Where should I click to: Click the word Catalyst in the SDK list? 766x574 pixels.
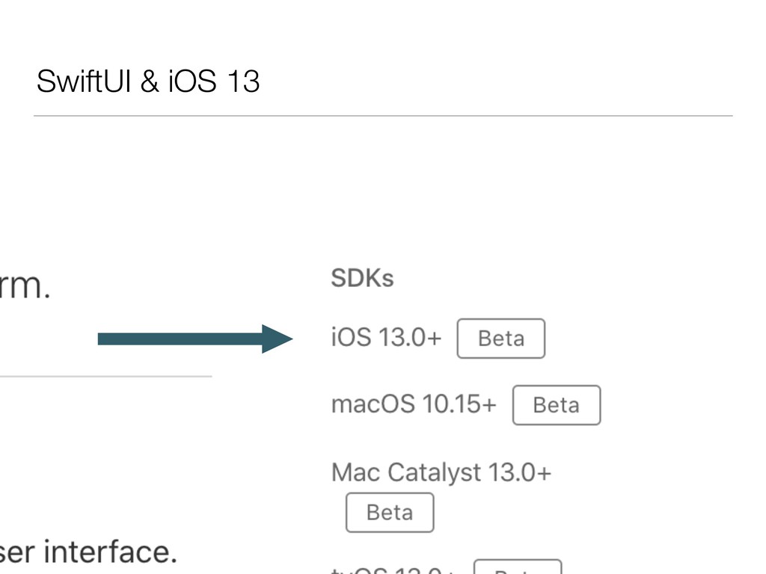tap(435, 472)
